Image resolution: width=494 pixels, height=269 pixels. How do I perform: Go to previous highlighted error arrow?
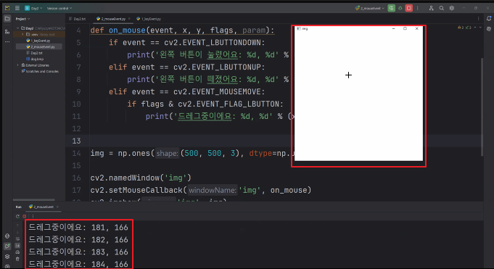point(475,28)
